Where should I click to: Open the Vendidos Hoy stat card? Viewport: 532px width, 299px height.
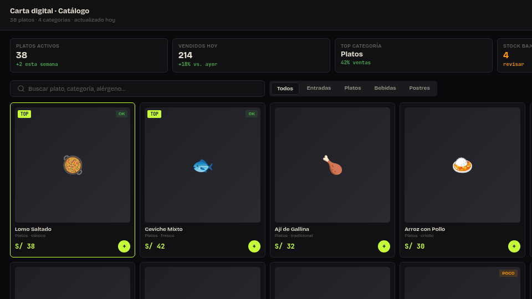click(x=252, y=55)
